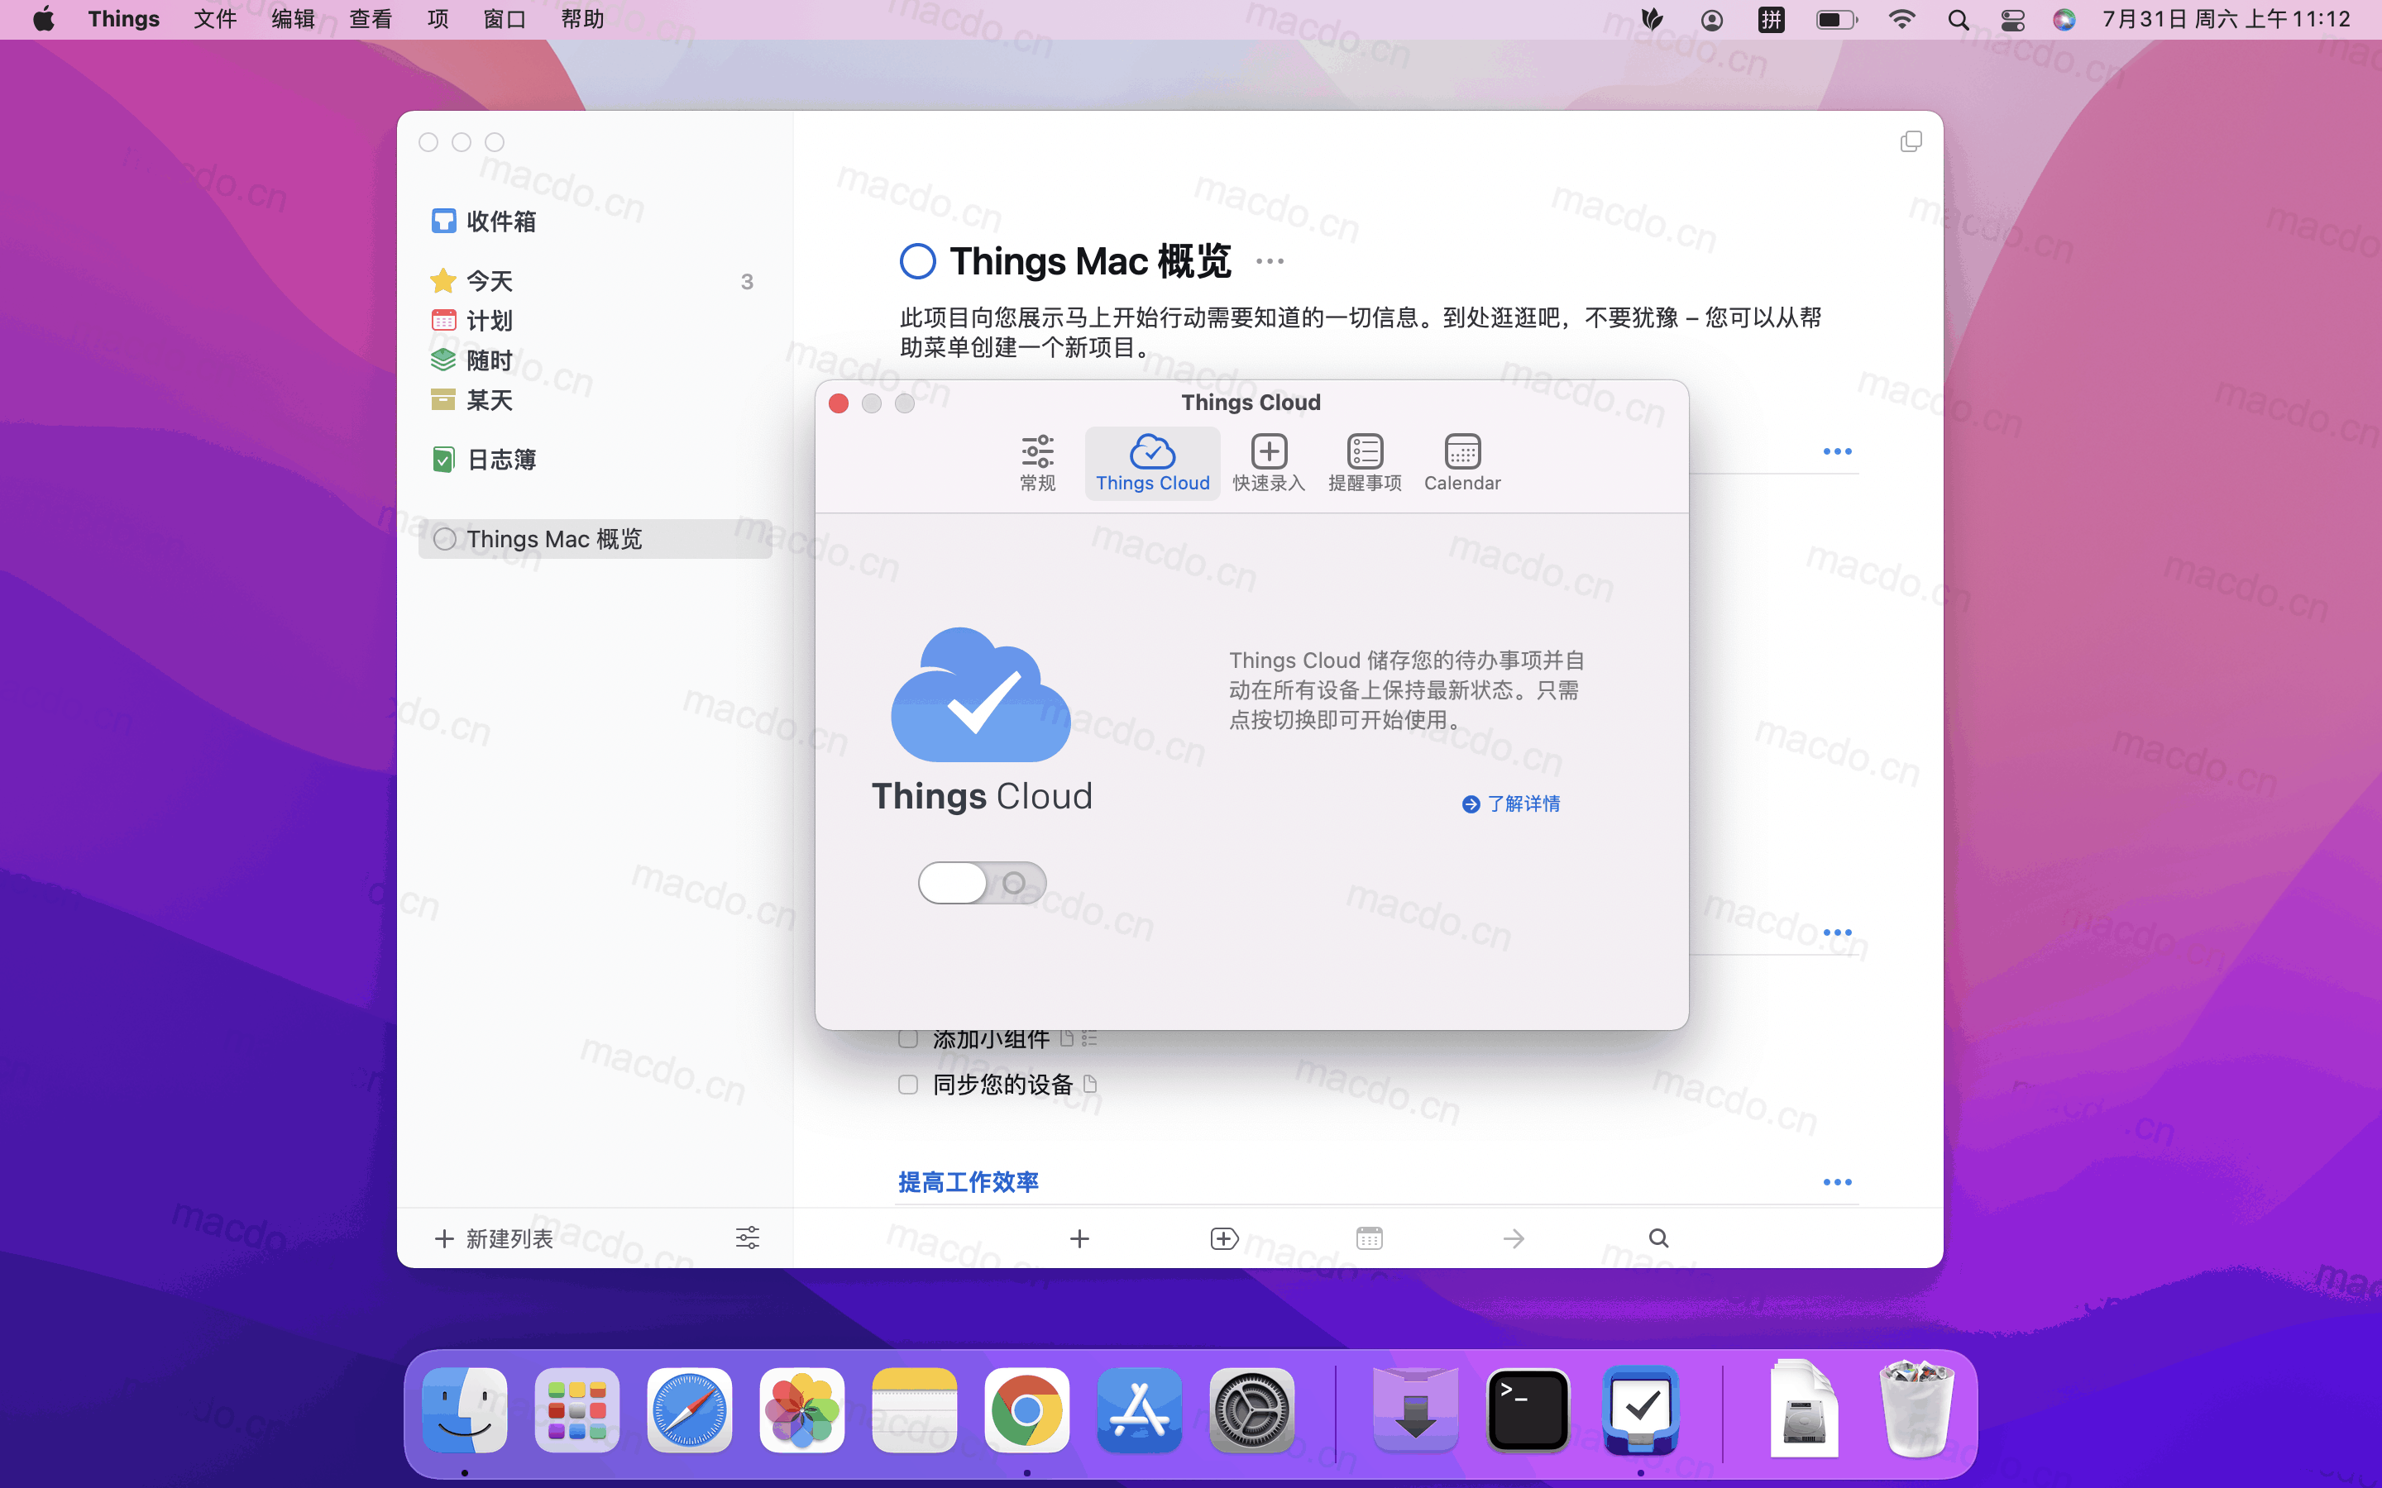Click the new heading icon in toolbar
The width and height of the screenshot is (2382, 1488).
[1223, 1239]
